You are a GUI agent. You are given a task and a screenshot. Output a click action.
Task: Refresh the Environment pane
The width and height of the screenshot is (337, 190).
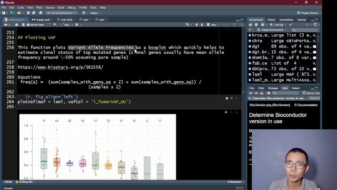pyautogui.click(x=315, y=25)
